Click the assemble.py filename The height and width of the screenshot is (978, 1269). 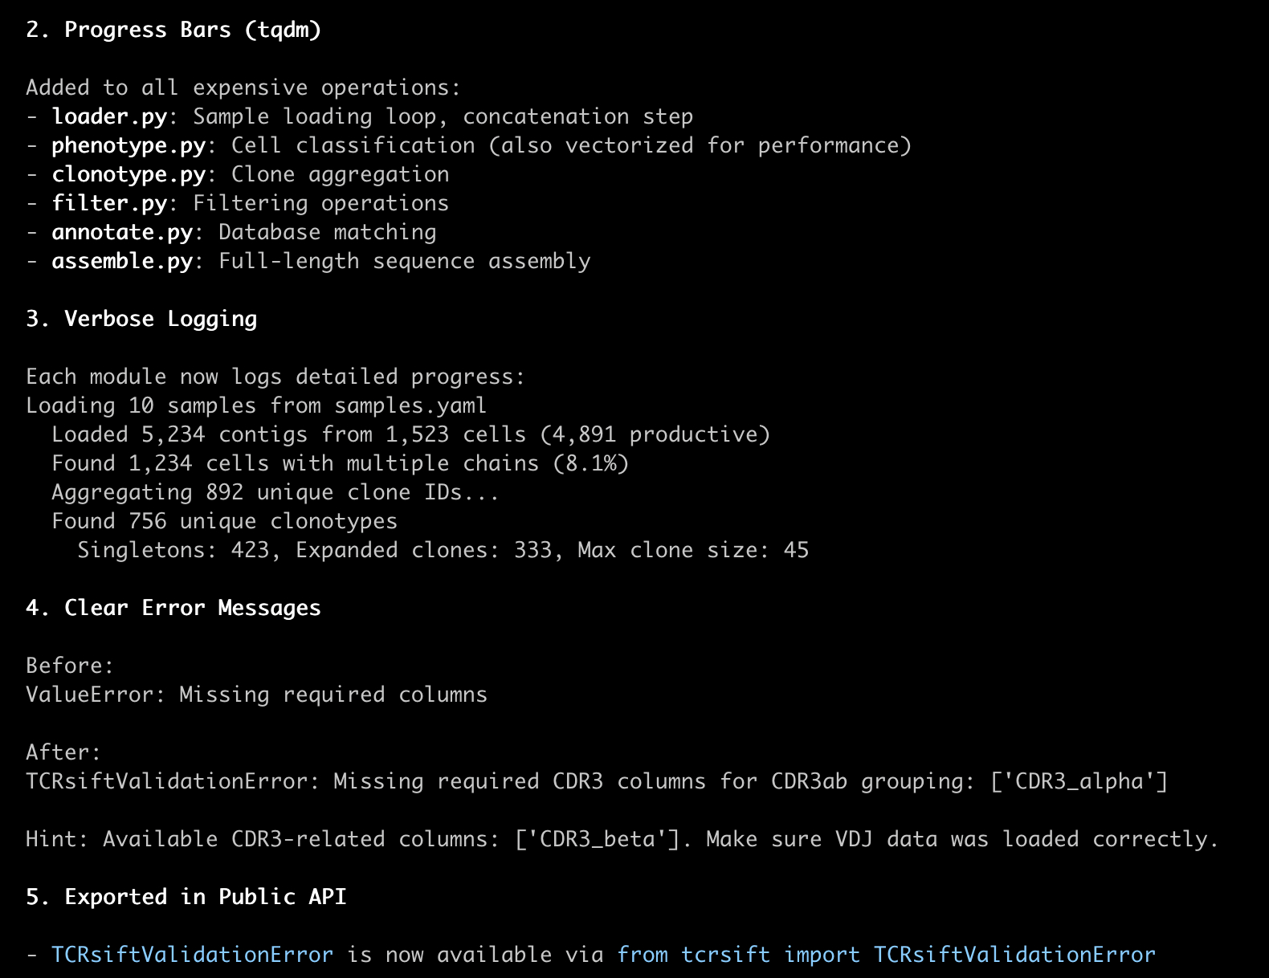[122, 261]
